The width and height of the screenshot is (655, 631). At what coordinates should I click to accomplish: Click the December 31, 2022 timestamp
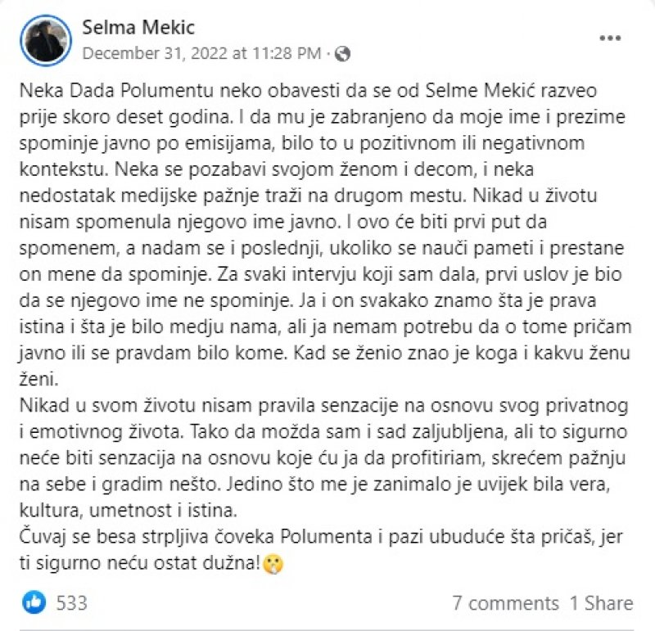202,54
